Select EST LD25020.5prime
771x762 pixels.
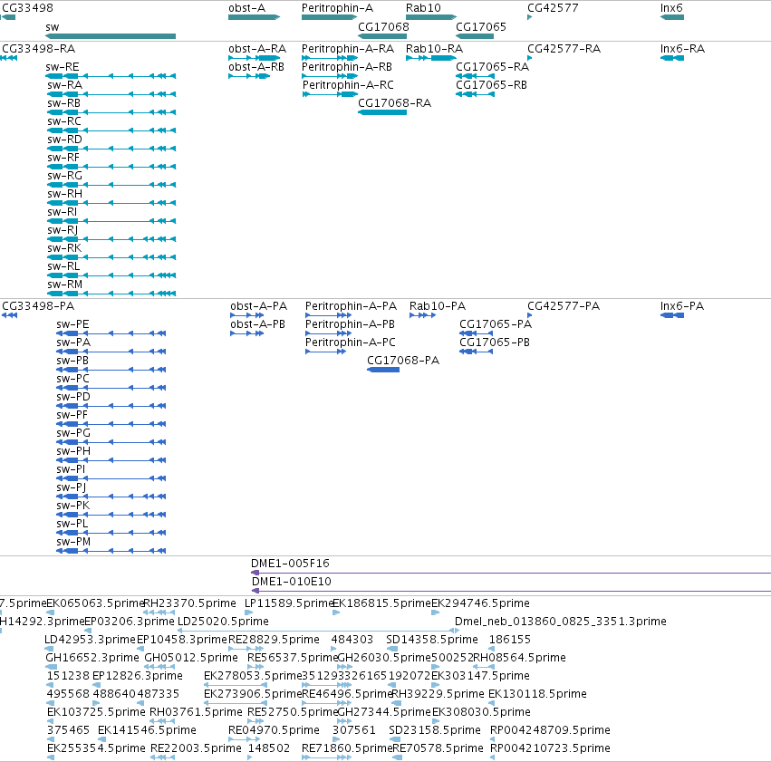click(223, 621)
